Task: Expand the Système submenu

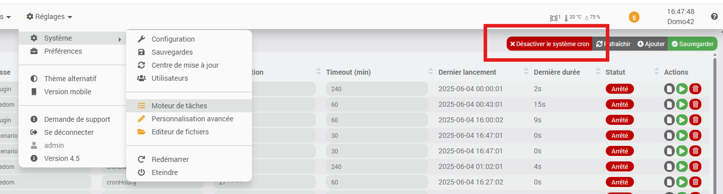Action: 72,38
